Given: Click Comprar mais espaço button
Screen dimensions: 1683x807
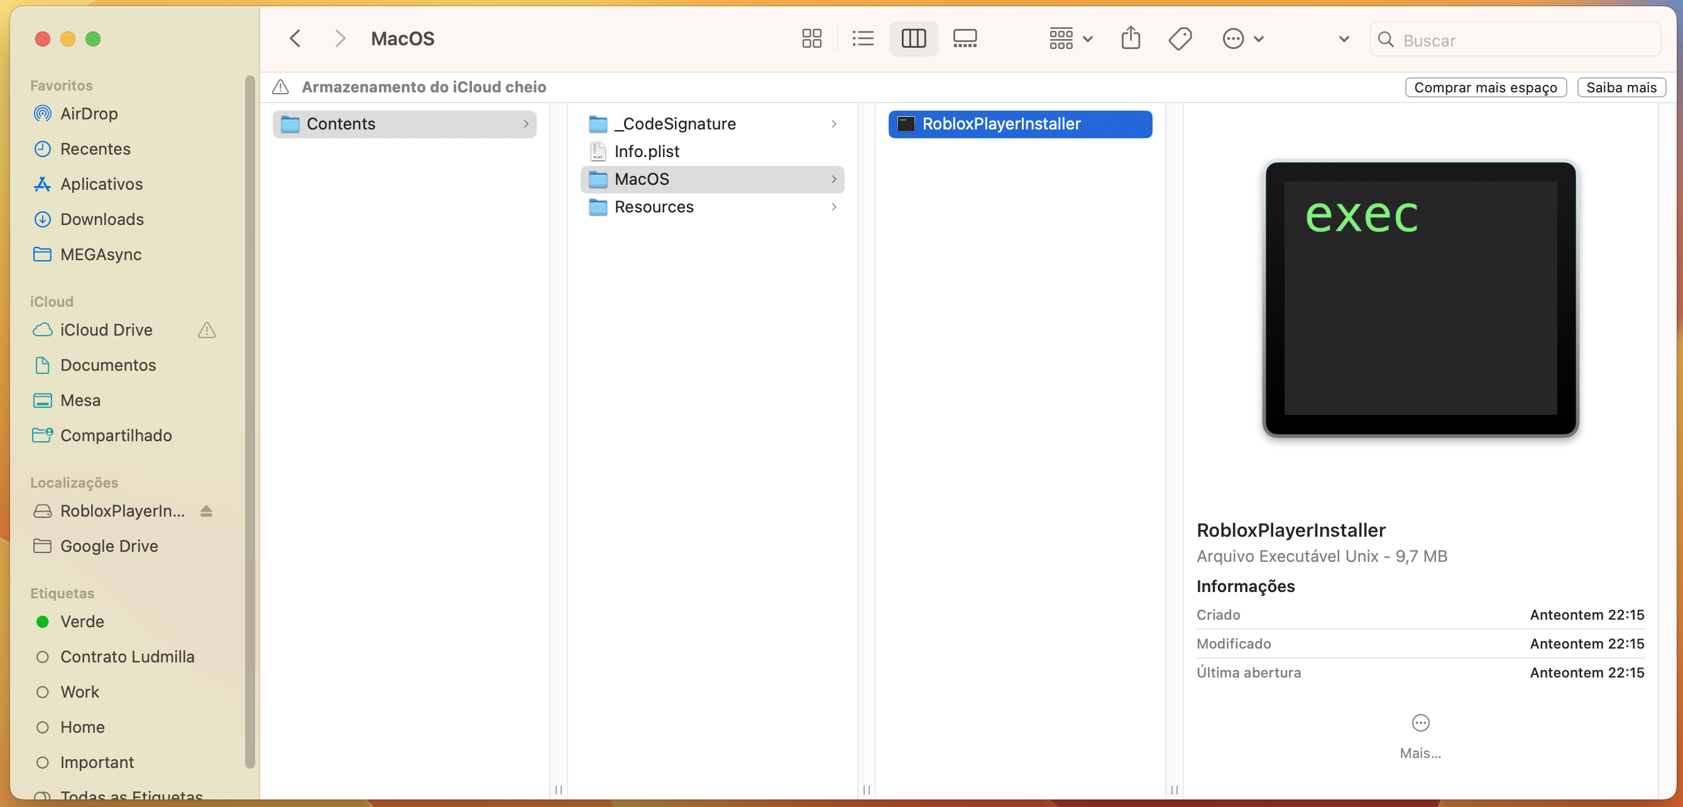Looking at the screenshot, I should 1485,87.
